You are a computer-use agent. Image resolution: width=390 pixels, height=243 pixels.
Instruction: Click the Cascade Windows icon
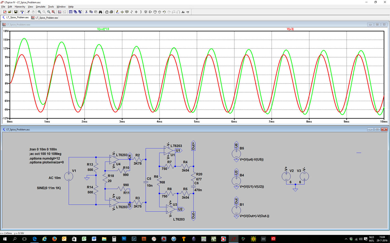(x=75, y=12)
